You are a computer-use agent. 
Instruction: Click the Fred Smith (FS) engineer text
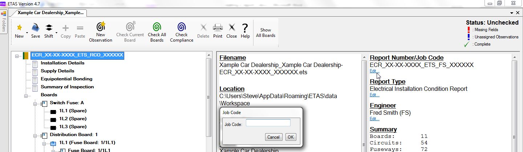click(390, 113)
